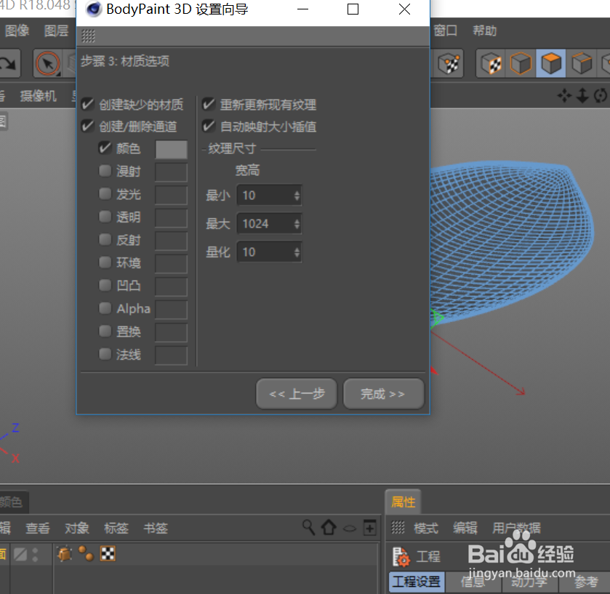Click the object manager search magnifier
610x594 pixels.
[308, 528]
